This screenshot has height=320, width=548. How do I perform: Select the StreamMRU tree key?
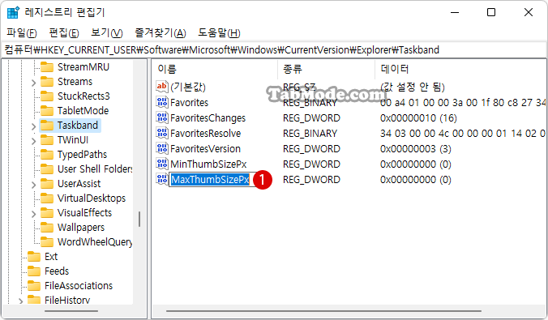83,66
